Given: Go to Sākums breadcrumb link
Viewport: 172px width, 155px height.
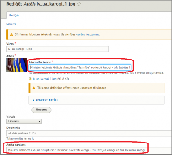Looking at the screenshot, I should point(12,24).
